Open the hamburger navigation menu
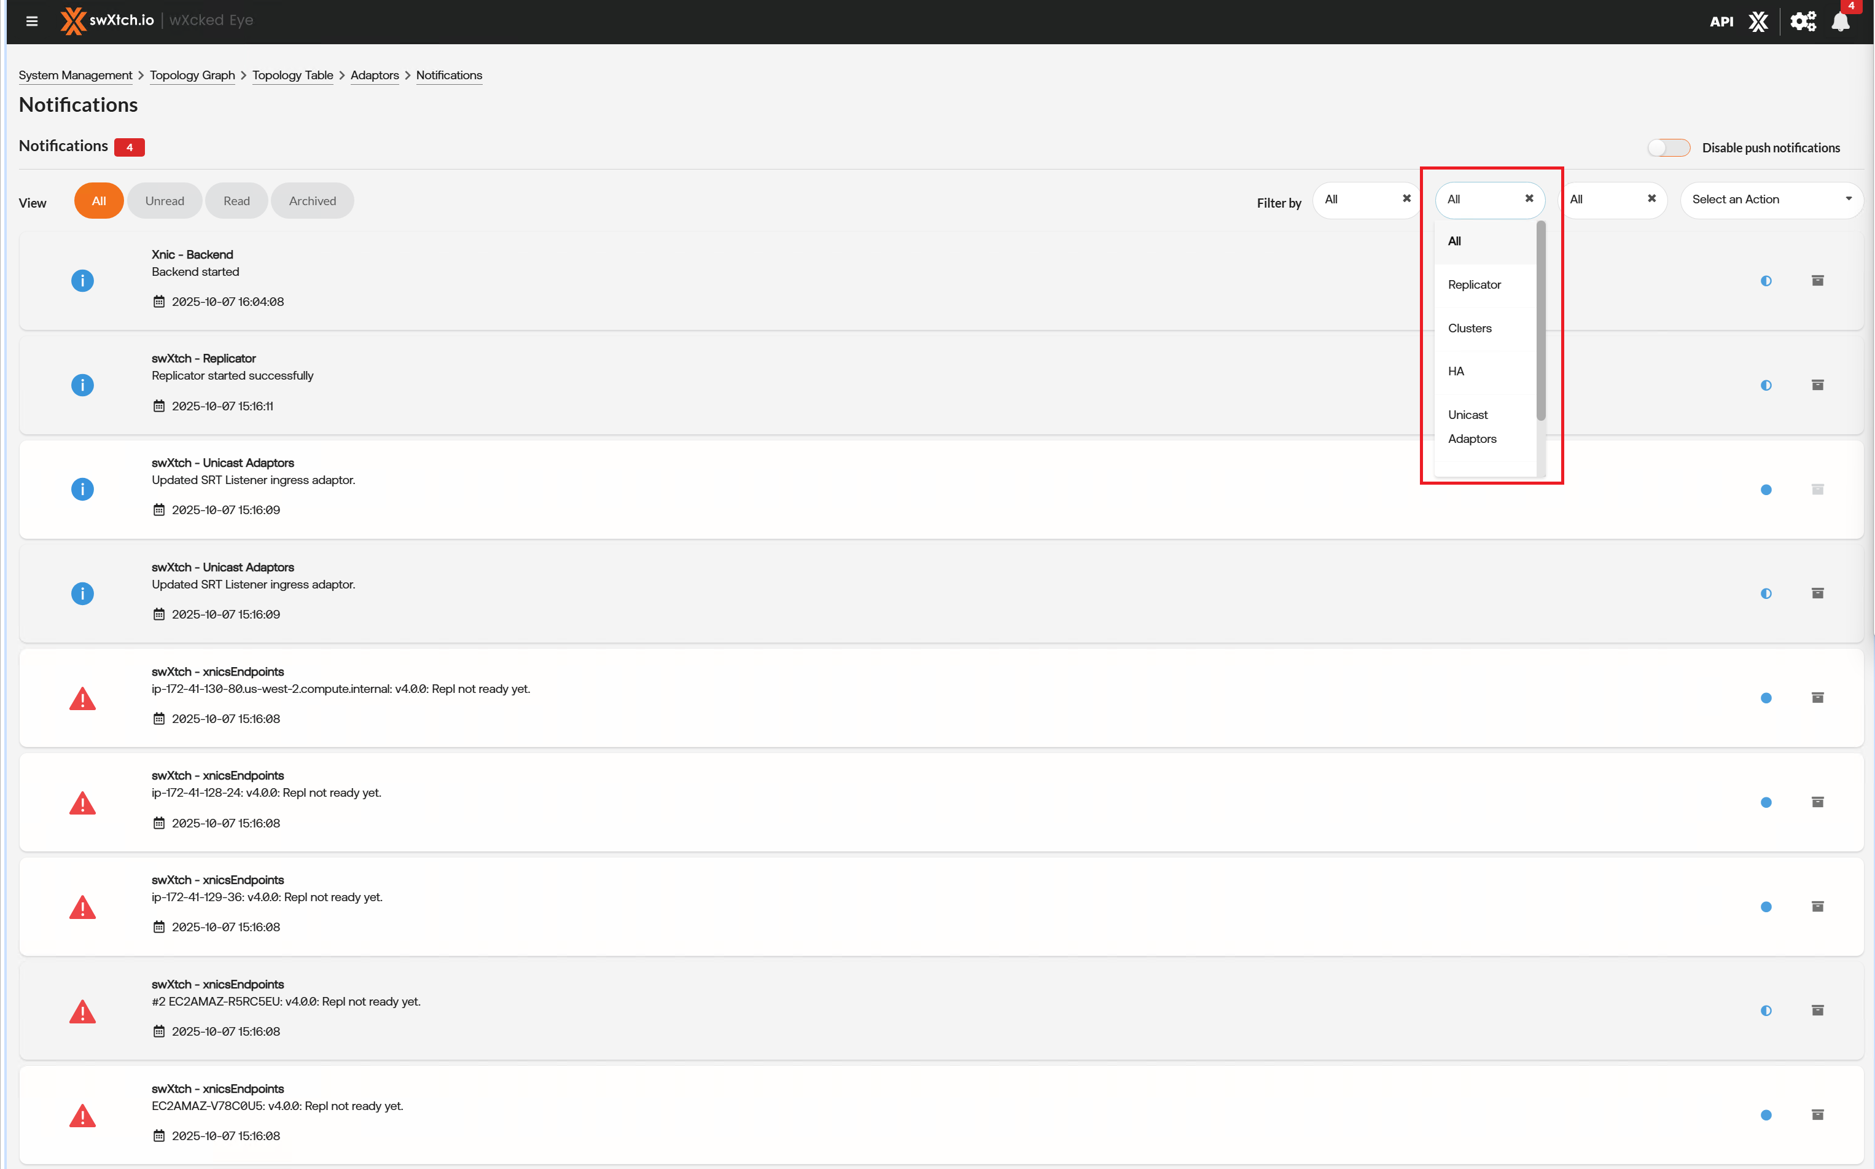The height and width of the screenshot is (1169, 1875). coord(32,21)
